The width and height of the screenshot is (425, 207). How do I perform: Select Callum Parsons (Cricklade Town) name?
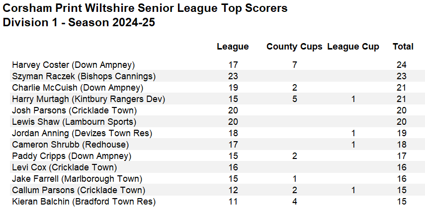tap(79, 190)
